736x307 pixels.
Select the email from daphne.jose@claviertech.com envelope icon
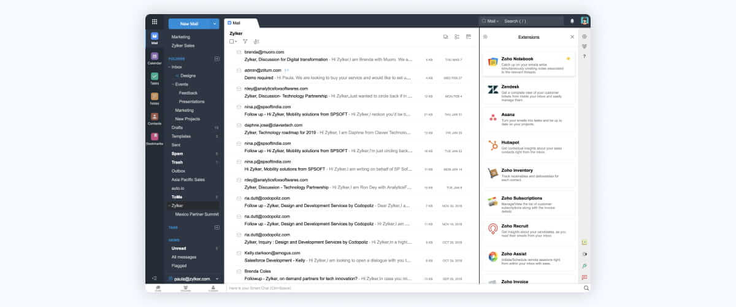coord(239,125)
